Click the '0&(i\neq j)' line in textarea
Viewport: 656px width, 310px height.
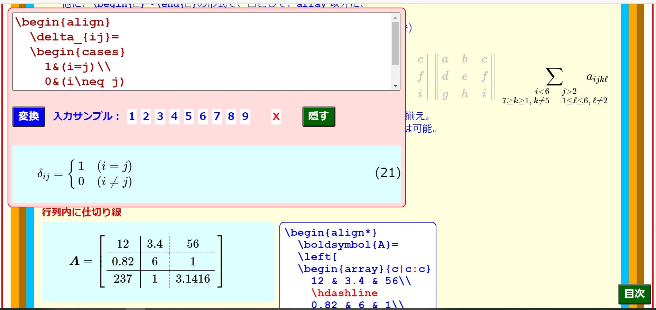tap(84, 82)
